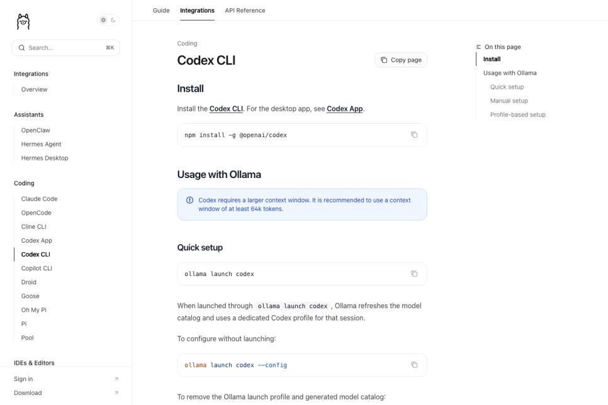Follow the Codex App hyperlink in text
The width and height of the screenshot is (608, 405).
pyautogui.click(x=345, y=109)
